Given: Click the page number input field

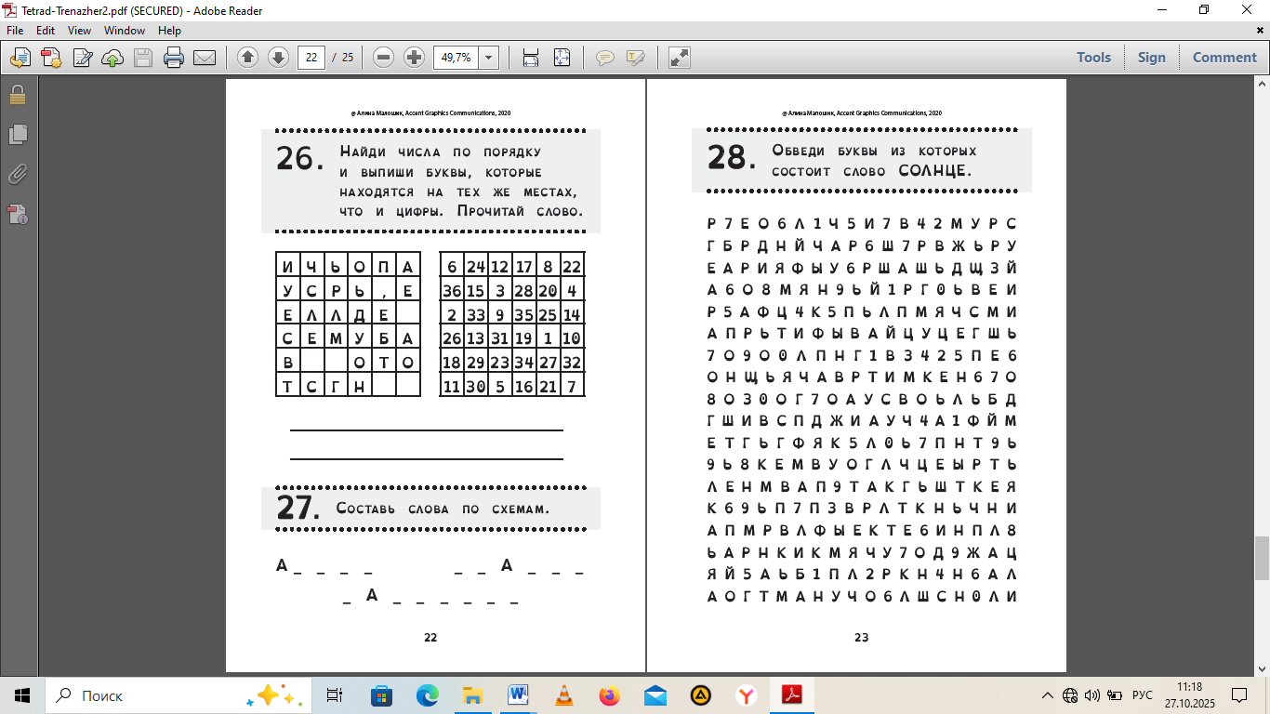Looking at the screenshot, I should coord(311,58).
